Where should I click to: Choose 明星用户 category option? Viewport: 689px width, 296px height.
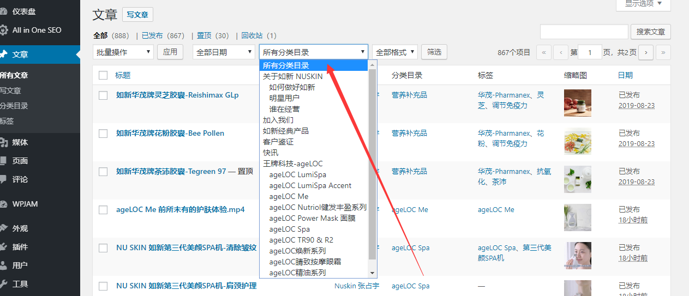click(314, 98)
